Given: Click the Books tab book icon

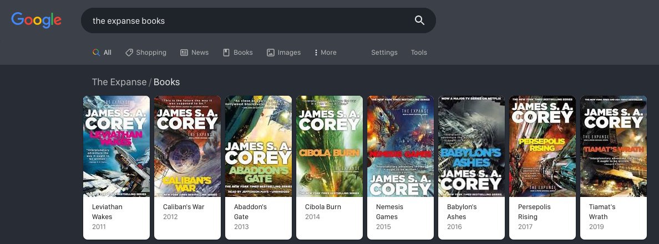Looking at the screenshot, I should 226,53.
